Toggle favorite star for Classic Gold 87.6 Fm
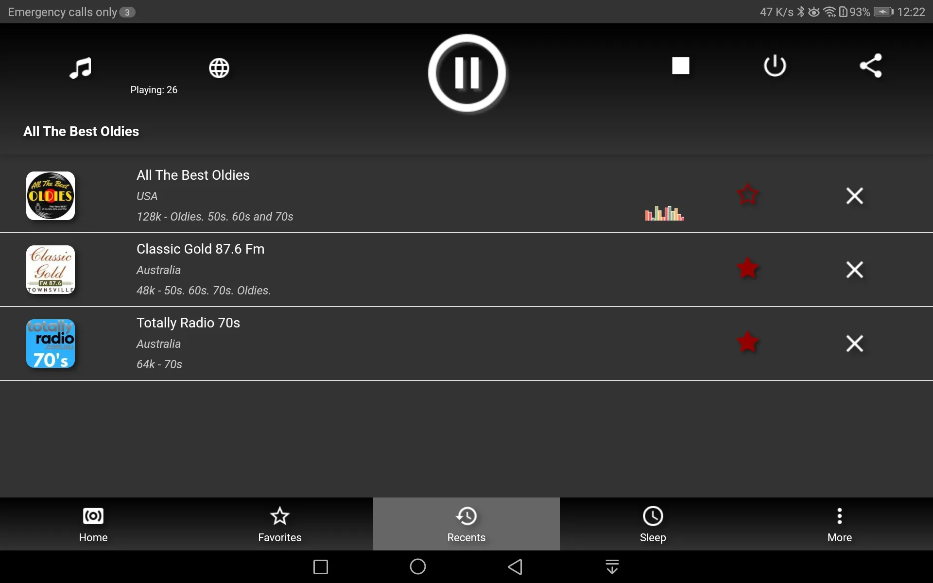 [746, 269]
